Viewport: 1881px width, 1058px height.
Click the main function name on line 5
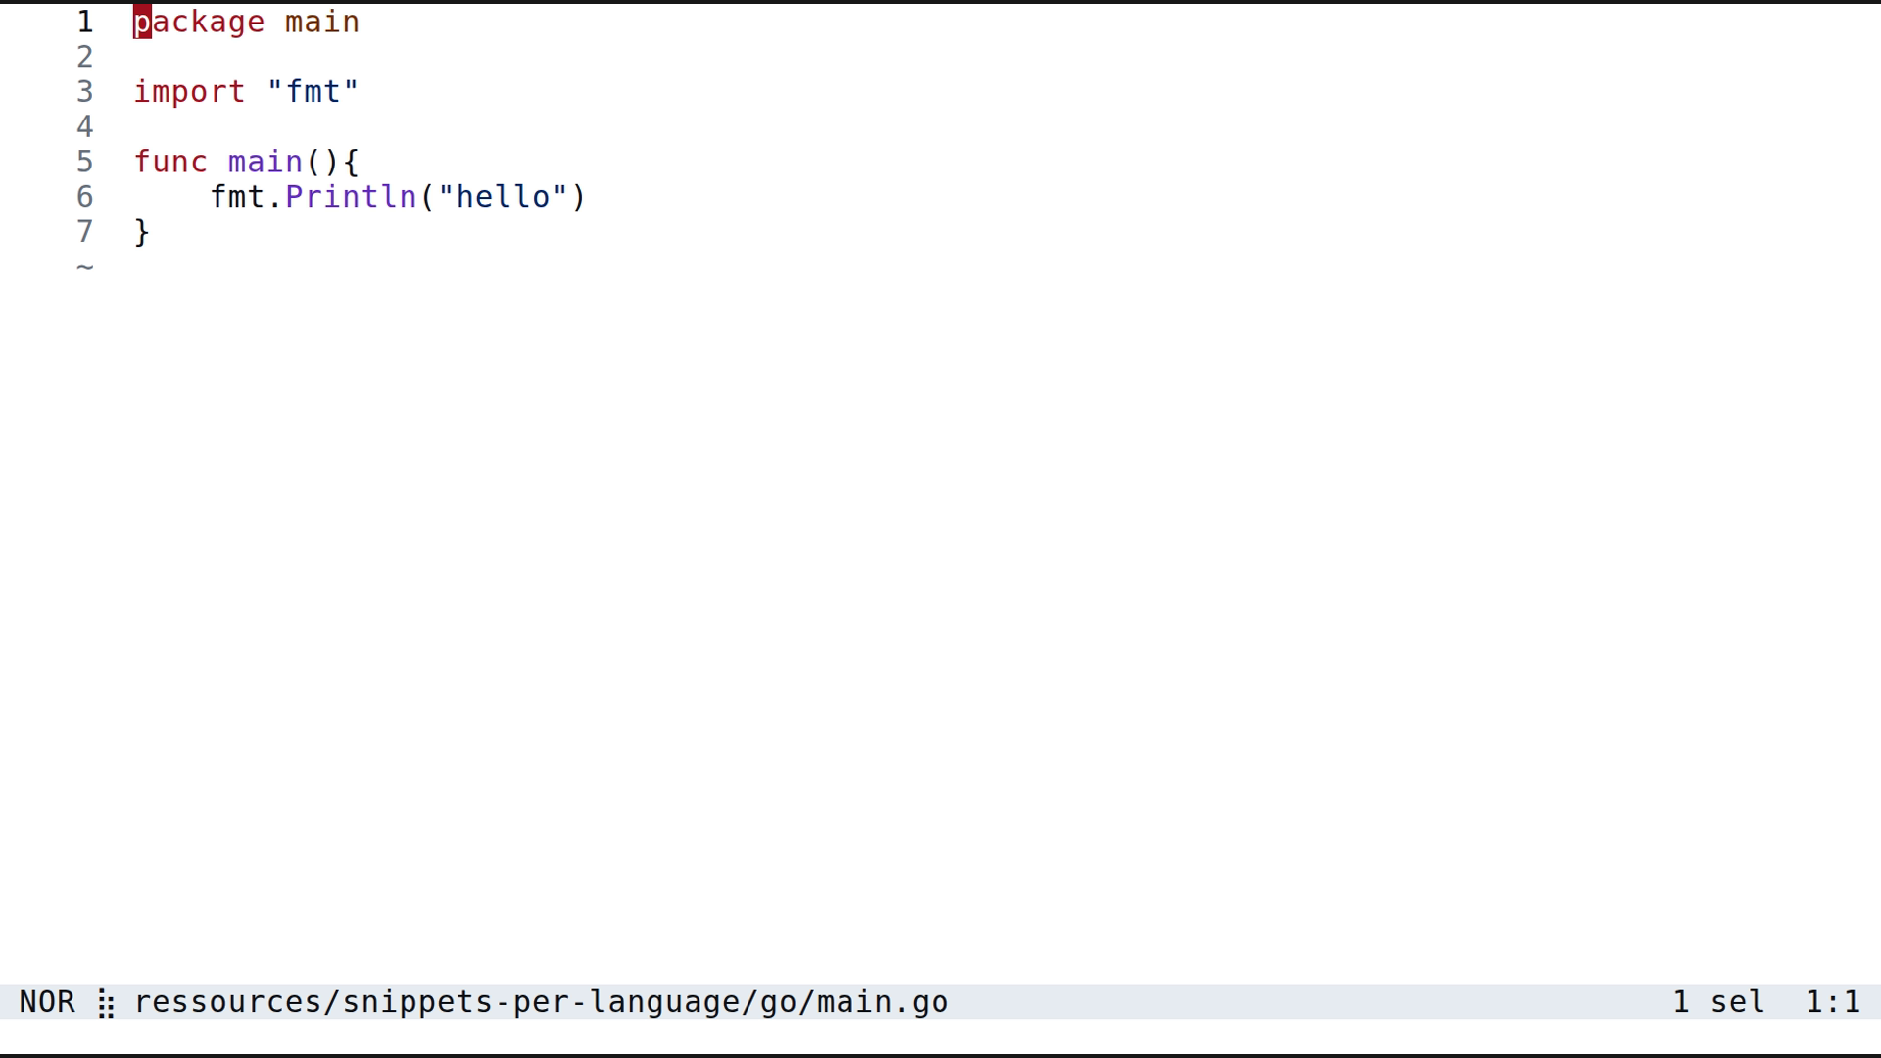point(265,162)
